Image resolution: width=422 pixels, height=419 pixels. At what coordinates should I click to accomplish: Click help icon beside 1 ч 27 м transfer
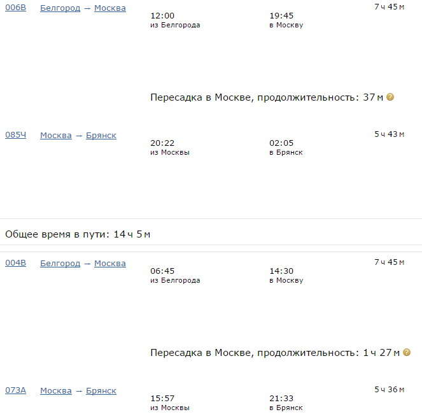[x=407, y=352]
